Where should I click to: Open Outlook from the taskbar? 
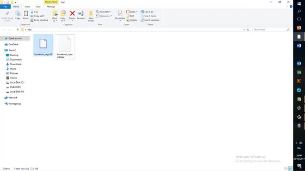pos(299,63)
